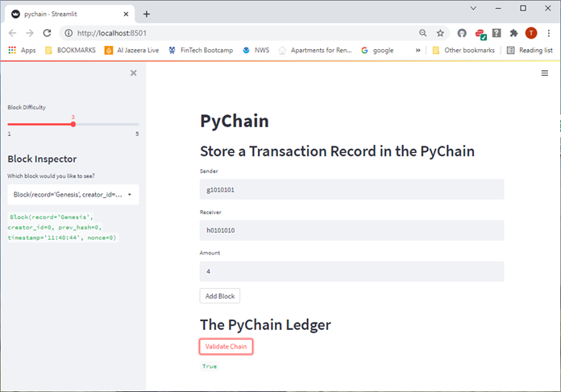Image resolution: width=561 pixels, height=392 pixels.
Task: Open the Apps shortcut in bookmarks bar
Action: coord(22,51)
